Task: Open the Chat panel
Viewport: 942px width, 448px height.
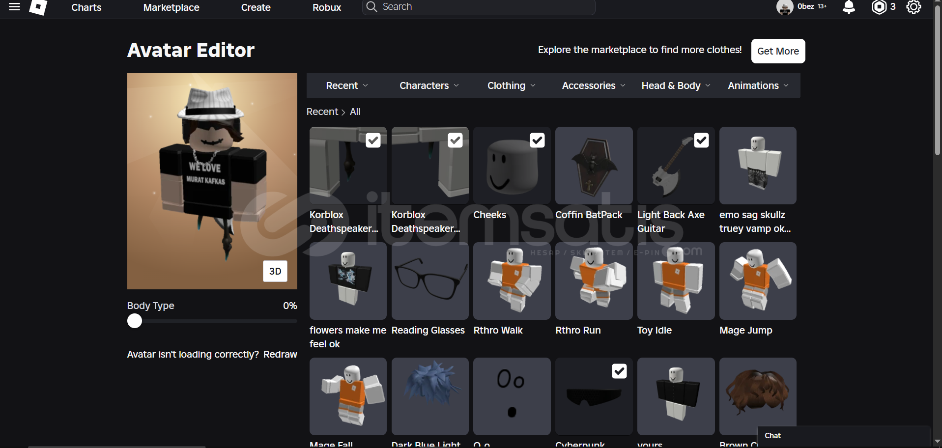Action: pos(843,436)
